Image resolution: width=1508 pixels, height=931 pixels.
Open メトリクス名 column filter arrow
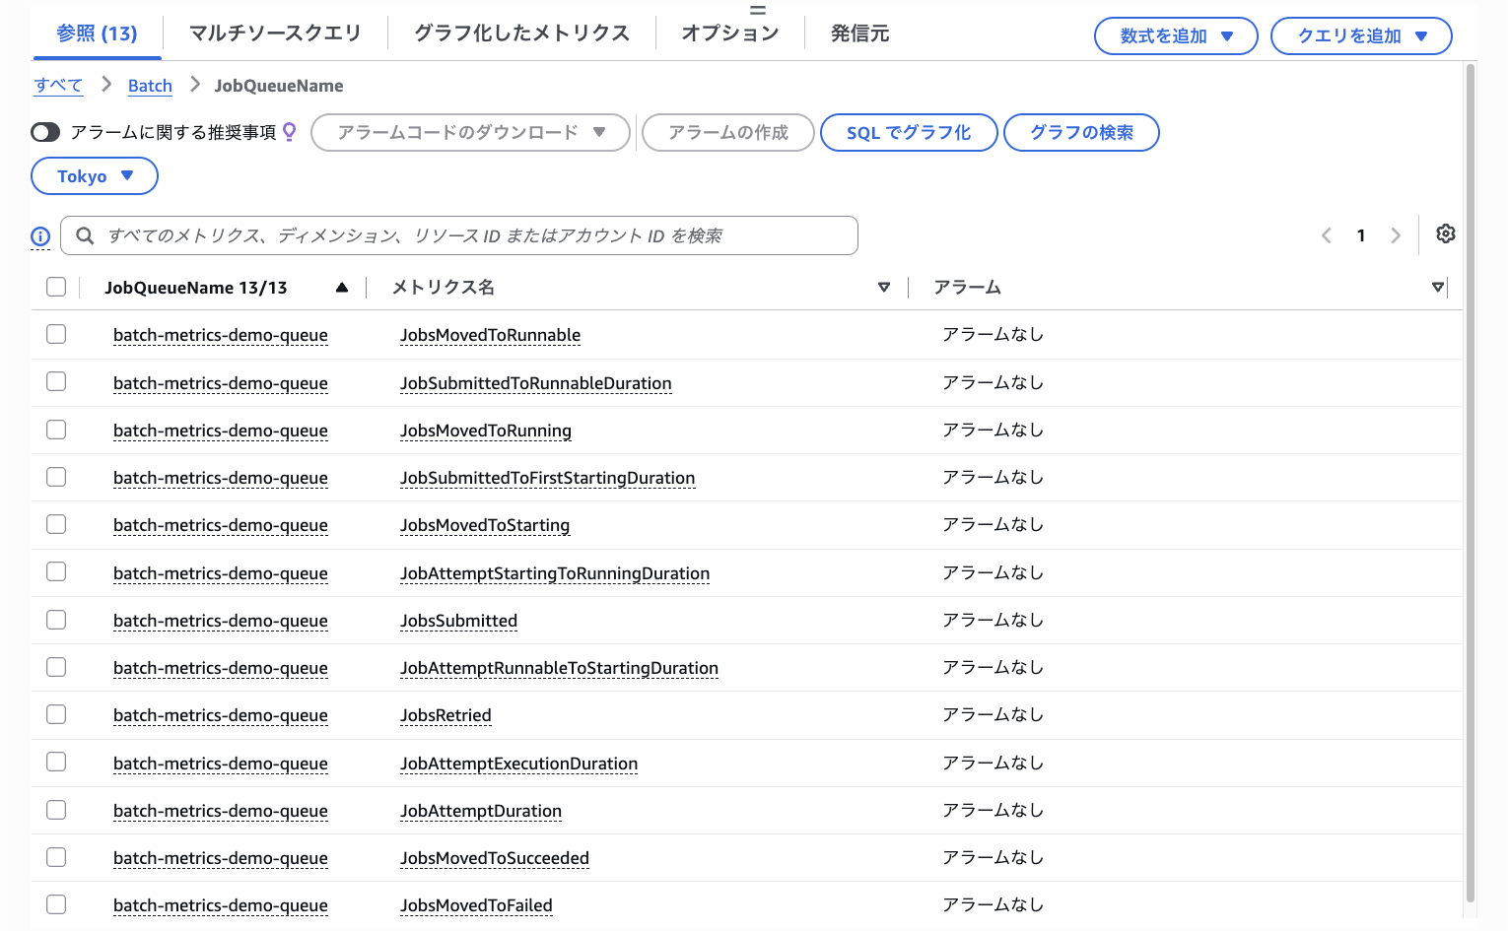[884, 288]
